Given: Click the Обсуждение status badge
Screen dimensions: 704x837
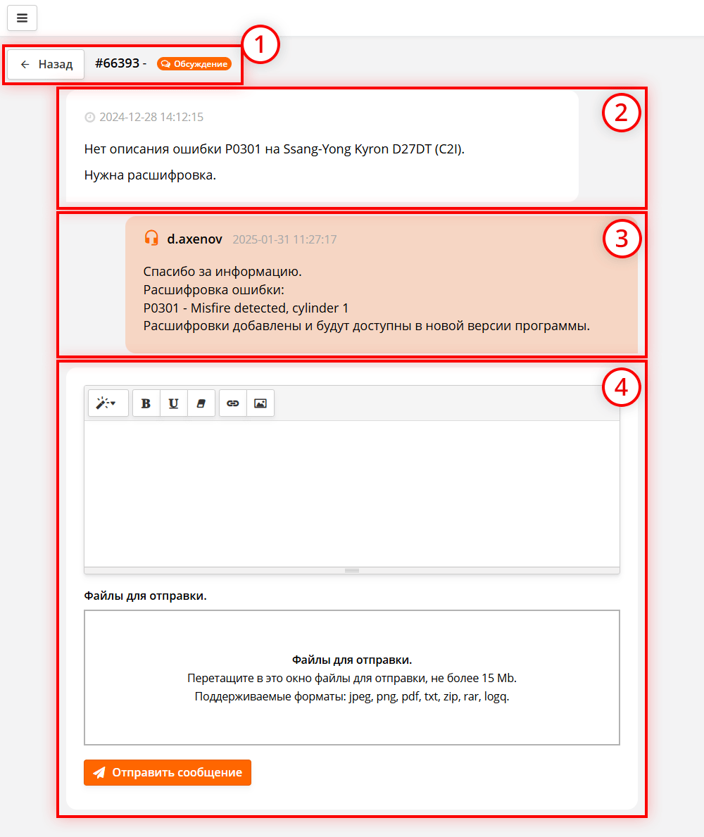Looking at the screenshot, I should 194,64.
